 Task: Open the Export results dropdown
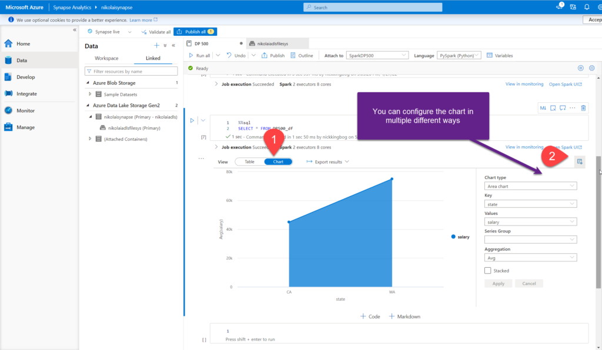[x=328, y=161]
